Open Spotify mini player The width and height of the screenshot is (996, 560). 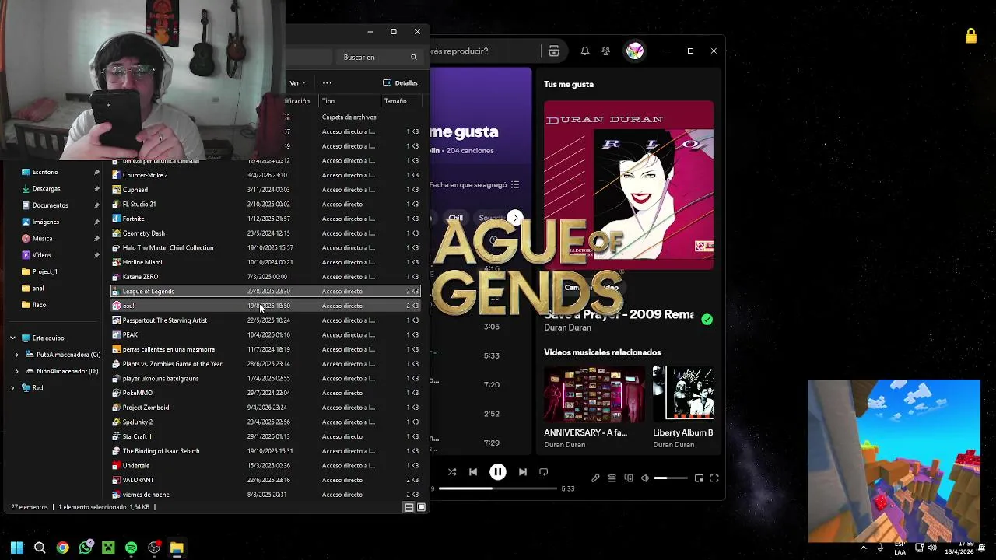tap(699, 478)
